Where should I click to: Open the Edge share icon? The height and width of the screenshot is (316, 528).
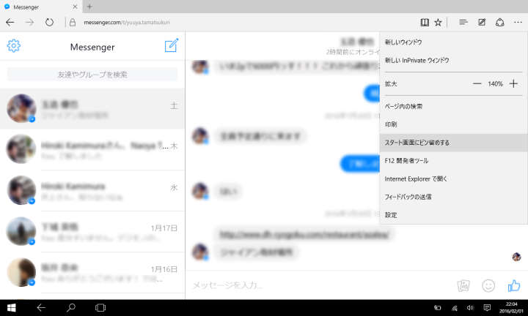(x=499, y=23)
